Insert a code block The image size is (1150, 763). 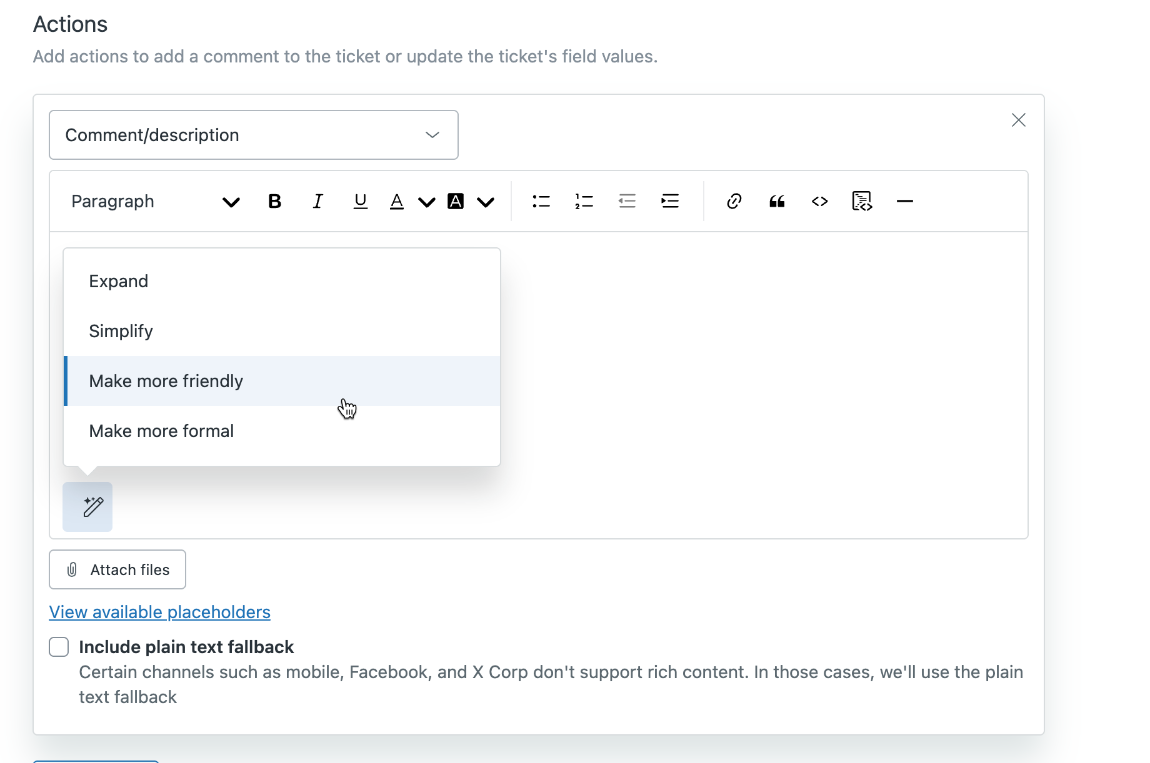(x=862, y=201)
